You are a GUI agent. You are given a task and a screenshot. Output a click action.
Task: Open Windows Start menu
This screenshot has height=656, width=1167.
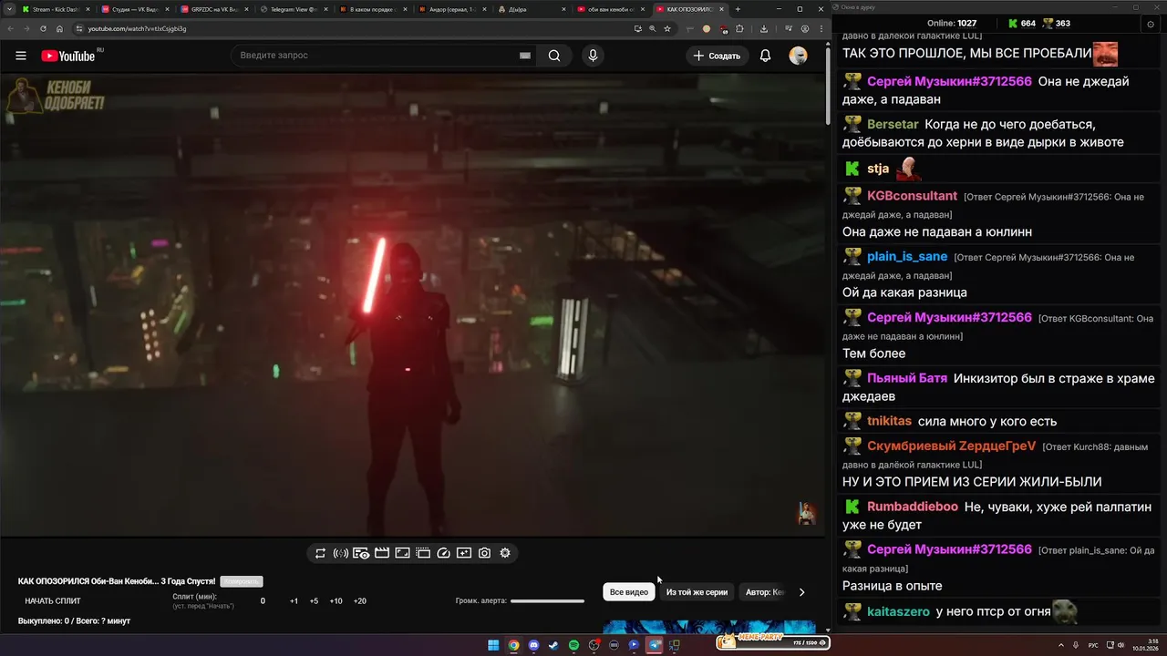pyautogui.click(x=493, y=645)
